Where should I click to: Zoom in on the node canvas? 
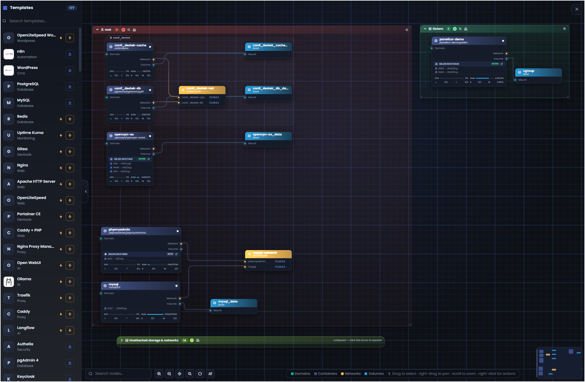(x=159, y=374)
